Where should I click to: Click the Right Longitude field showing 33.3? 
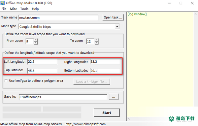click(x=105, y=62)
